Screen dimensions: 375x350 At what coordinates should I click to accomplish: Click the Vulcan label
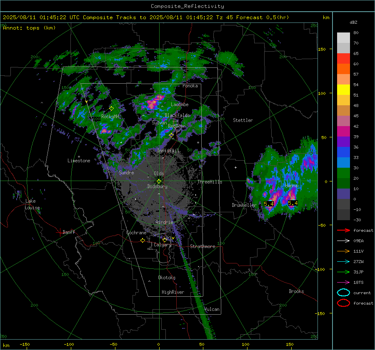click(x=212, y=309)
